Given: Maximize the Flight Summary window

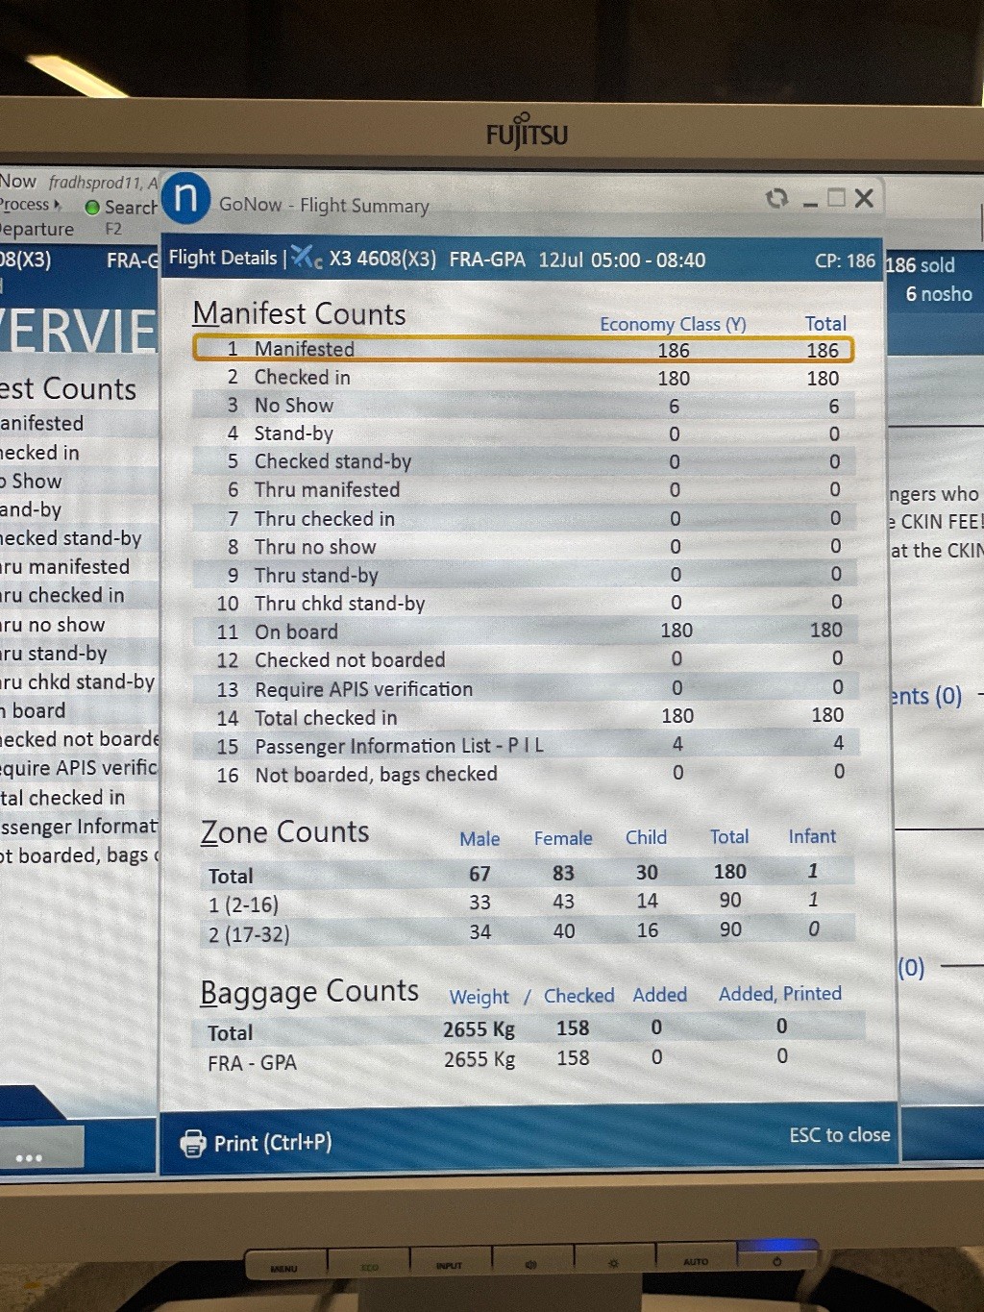Looking at the screenshot, I should pyautogui.click(x=836, y=198).
